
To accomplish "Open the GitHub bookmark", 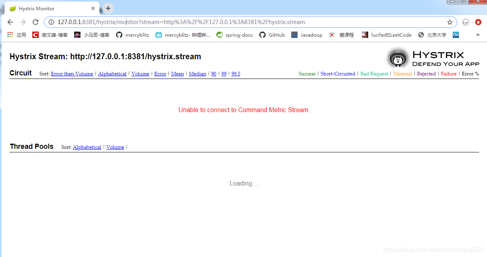I will point(272,35).
